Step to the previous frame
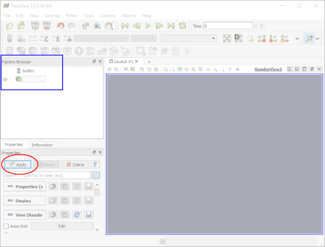Screen dimensions: 325x247 click(x=136, y=26)
